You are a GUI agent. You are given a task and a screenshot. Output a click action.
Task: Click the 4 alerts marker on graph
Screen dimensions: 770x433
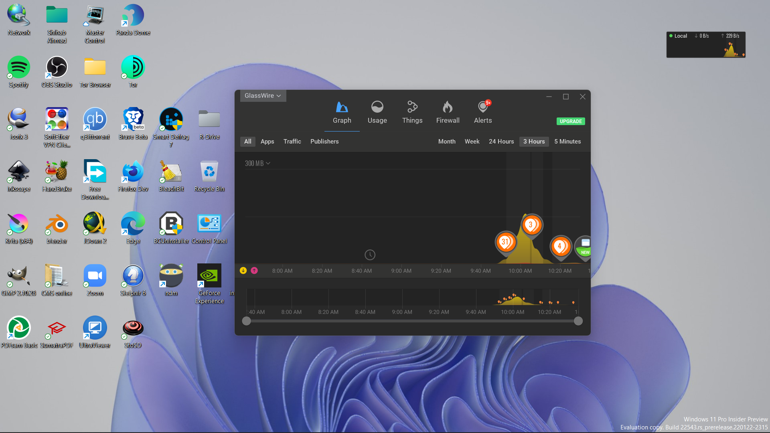point(560,246)
